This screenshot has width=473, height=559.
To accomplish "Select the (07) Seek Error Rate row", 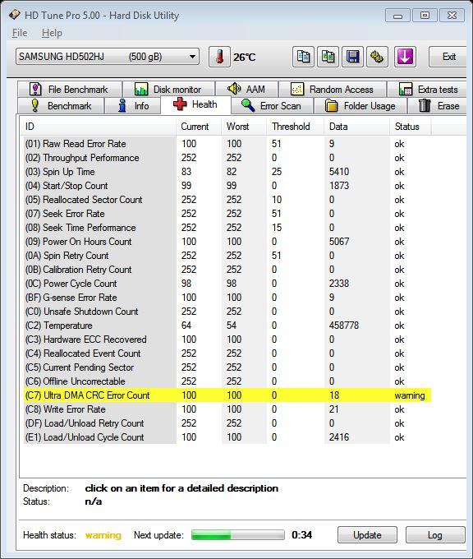I will (227, 214).
